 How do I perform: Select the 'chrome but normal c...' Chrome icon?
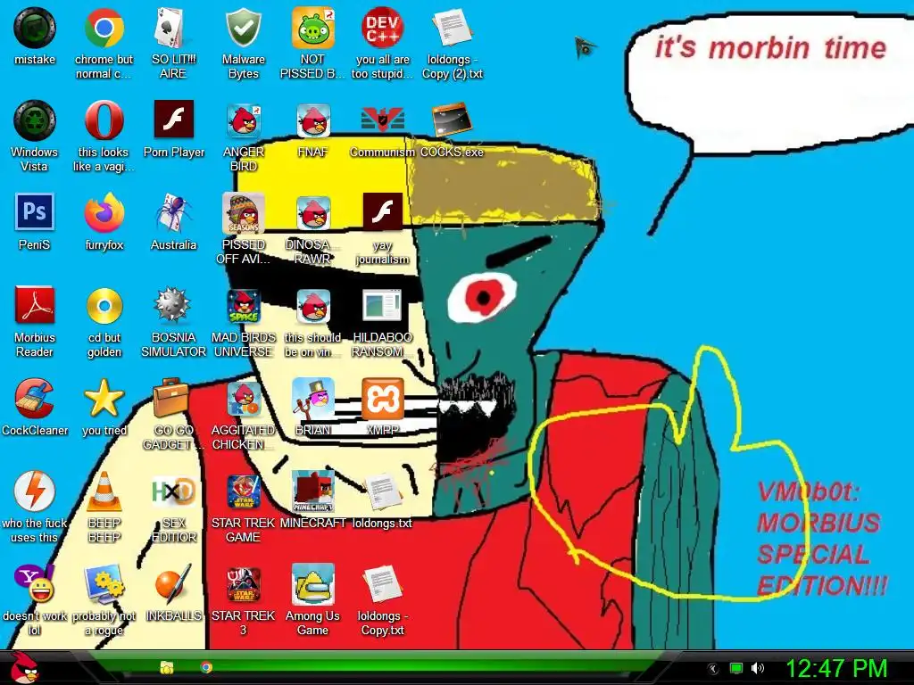[x=104, y=28]
